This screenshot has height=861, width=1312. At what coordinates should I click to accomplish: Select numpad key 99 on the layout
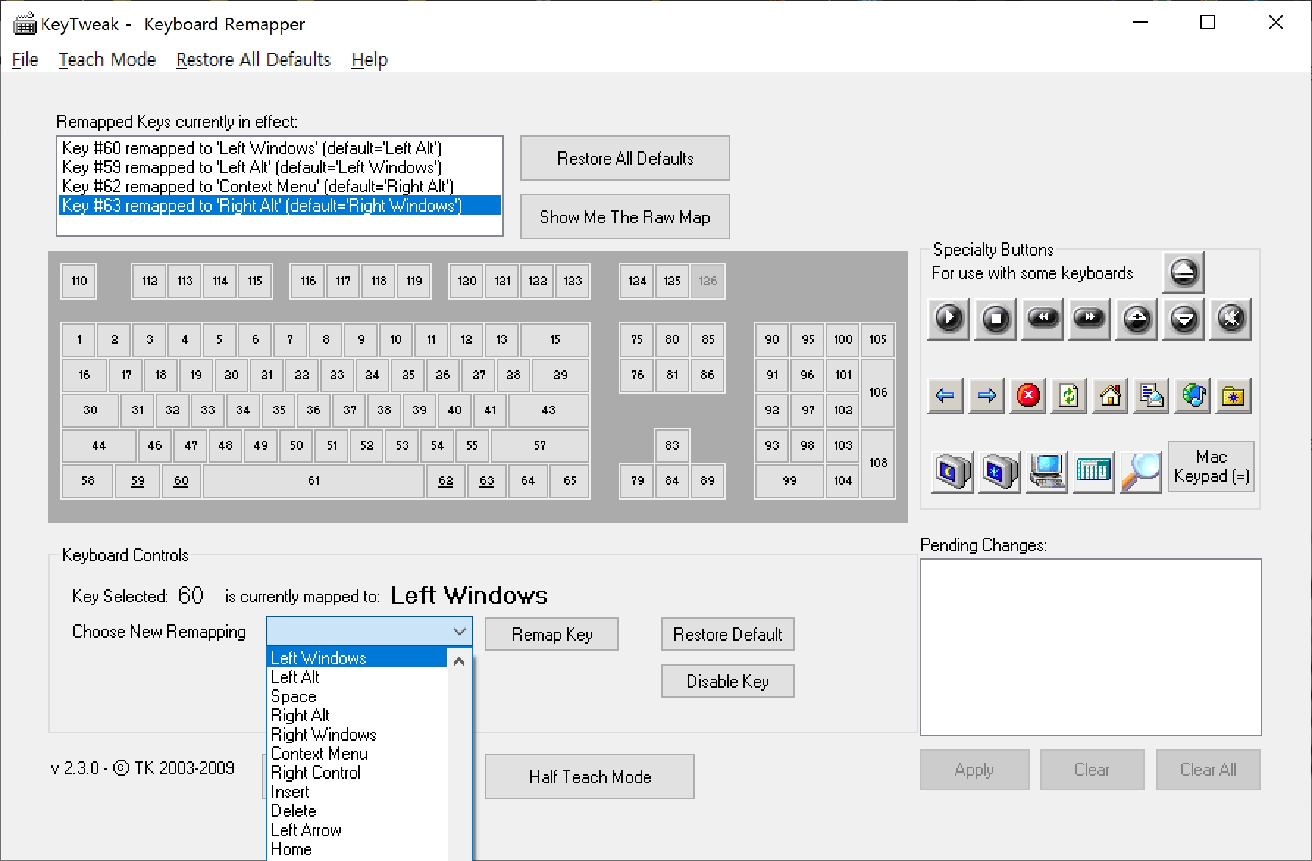pos(790,480)
